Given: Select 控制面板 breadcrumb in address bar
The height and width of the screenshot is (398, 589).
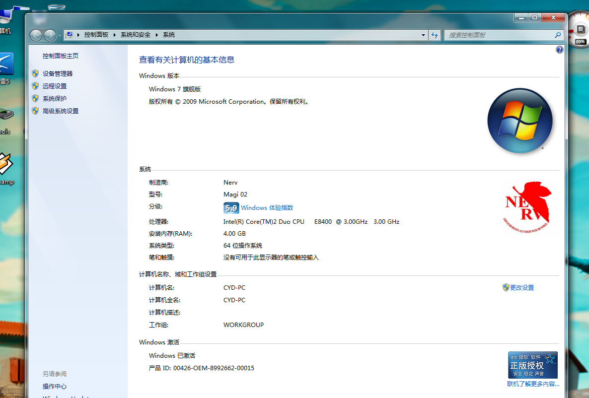Looking at the screenshot, I should coord(96,35).
